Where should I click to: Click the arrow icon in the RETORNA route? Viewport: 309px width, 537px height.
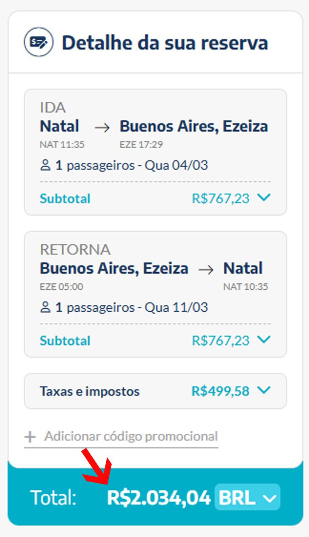click(206, 269)
